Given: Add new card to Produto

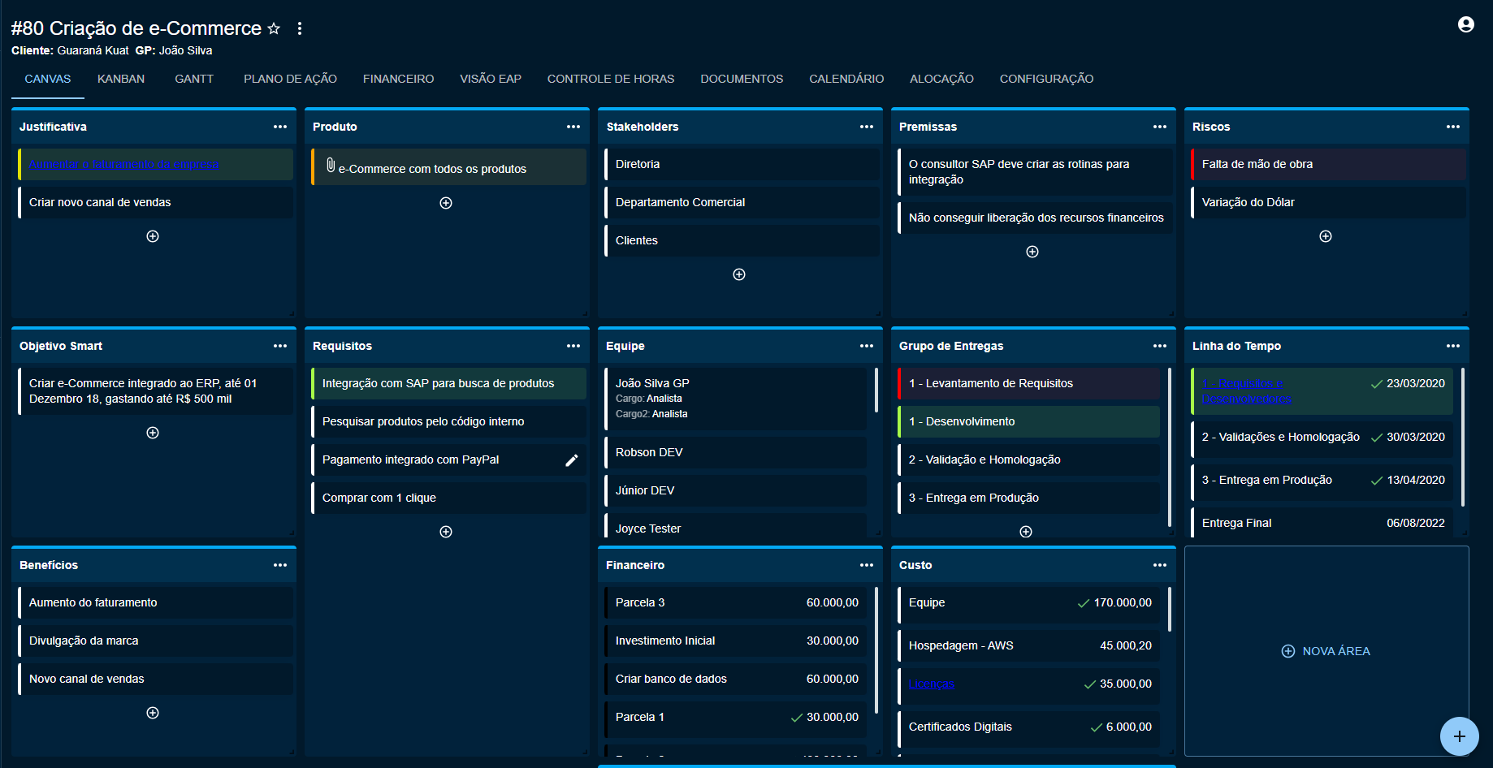Looking at the screenshot, I should (446, 203).
